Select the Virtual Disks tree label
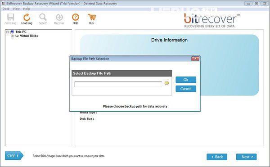Screen dimensions: 270x167 29,36
